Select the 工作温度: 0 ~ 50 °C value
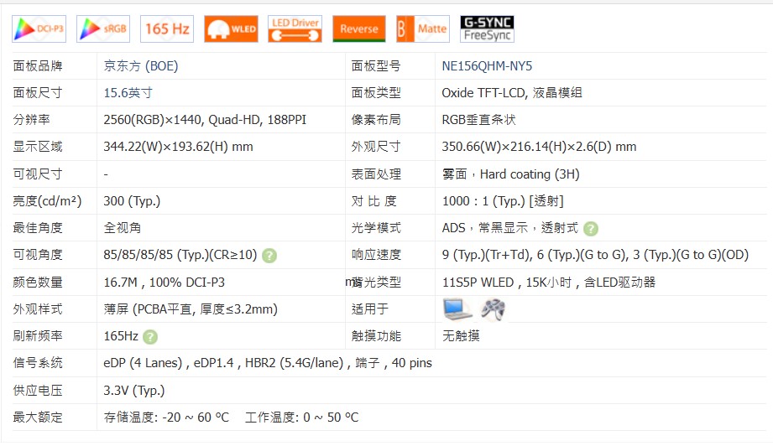Screen dimensions: 773x446 [x=301, y=417]
